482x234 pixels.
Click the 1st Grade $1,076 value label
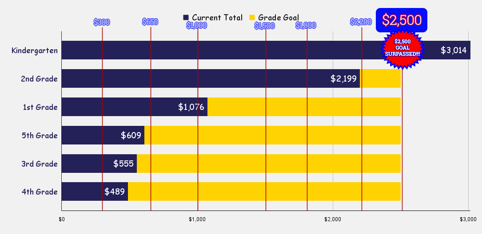(x=191, y=107)
